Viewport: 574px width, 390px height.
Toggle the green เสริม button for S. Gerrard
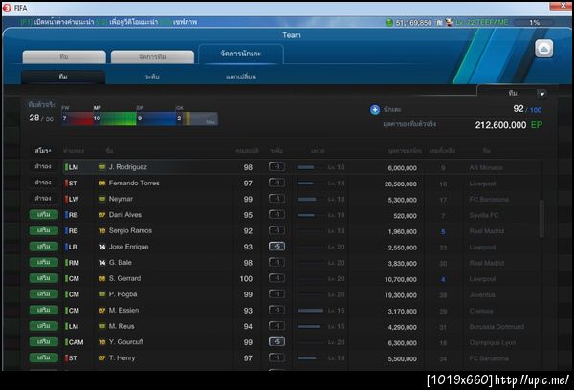[44, 278]
